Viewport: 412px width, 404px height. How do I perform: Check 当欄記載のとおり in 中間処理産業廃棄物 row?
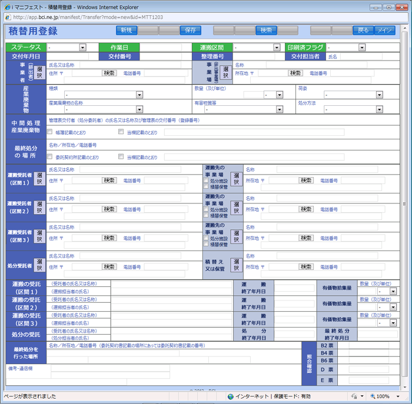click(121, 132)
